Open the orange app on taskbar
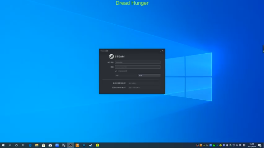This screenshot has width=264, height=148. 77,145
